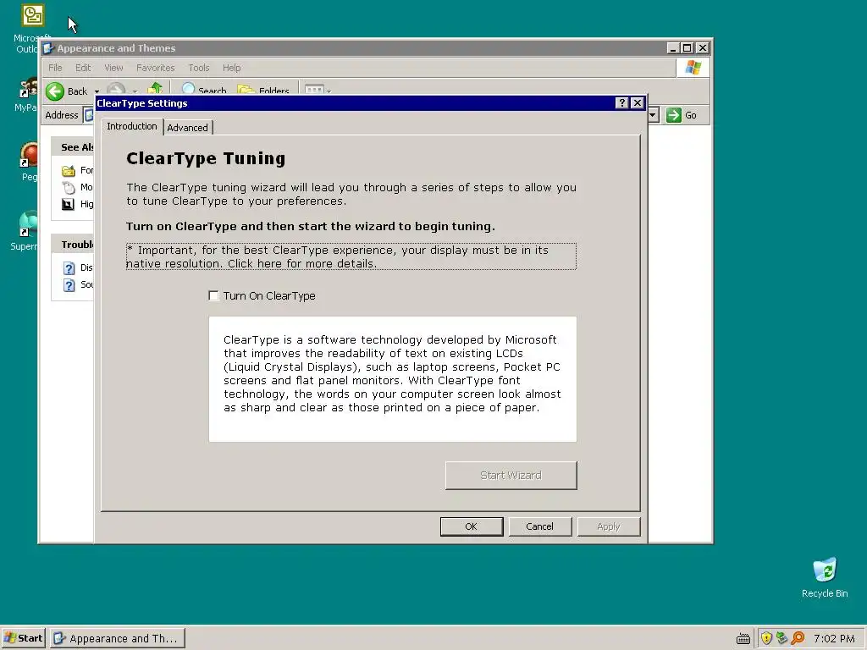Open the Sound troubleshooter help icon
Image resolution: width=867 pixels, height=650 pixels.
point(69,285)
